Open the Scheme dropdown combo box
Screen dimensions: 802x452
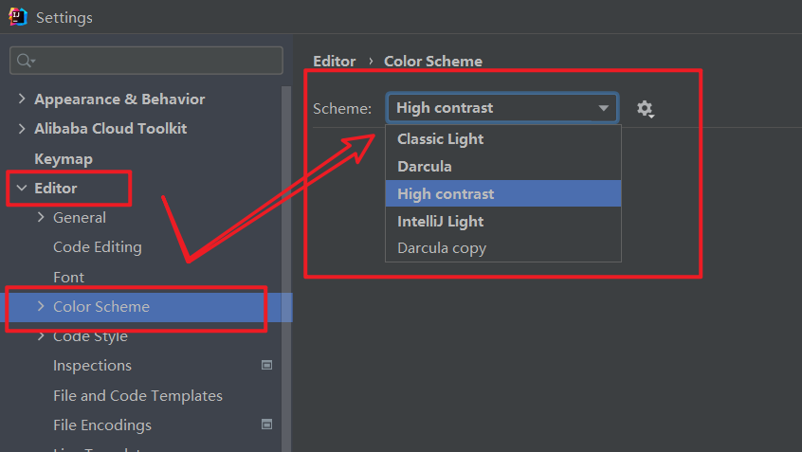click(501, 108)
